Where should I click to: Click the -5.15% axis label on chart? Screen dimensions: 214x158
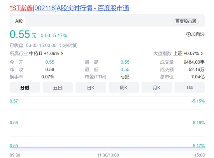[198, 101]
